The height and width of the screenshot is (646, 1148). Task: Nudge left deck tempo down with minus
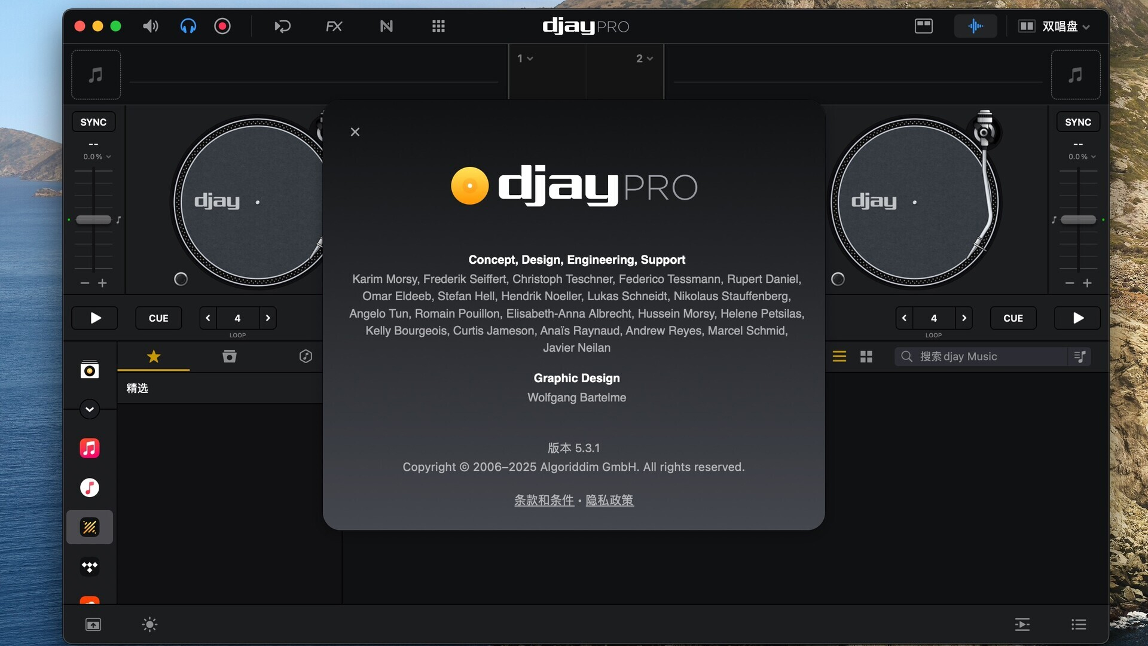click(85, 283)
